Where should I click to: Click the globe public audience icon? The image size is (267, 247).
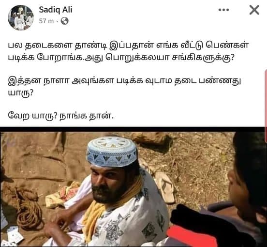tap(65, 21)
